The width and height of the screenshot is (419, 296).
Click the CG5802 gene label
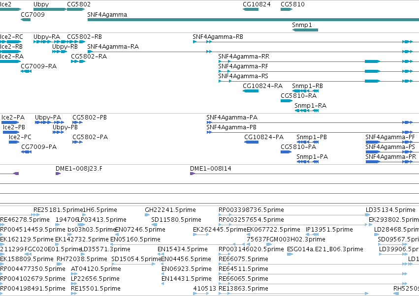79,4
